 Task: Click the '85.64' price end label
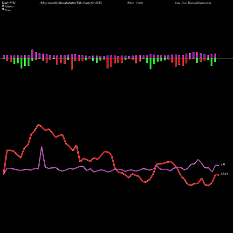225,174
